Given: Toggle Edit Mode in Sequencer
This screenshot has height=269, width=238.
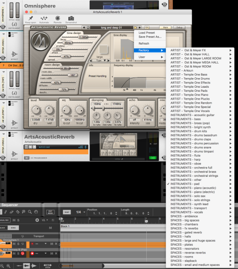Looking at the screenshot, I should point(50,212).
